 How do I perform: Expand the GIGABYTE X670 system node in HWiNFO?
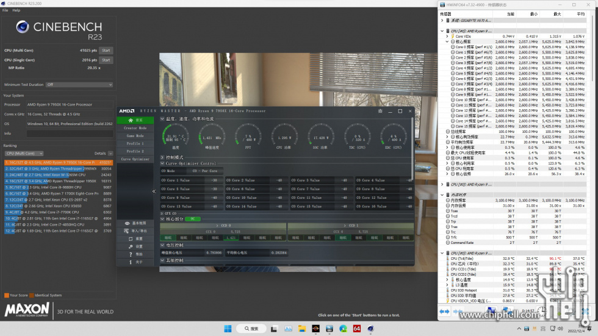442,21
